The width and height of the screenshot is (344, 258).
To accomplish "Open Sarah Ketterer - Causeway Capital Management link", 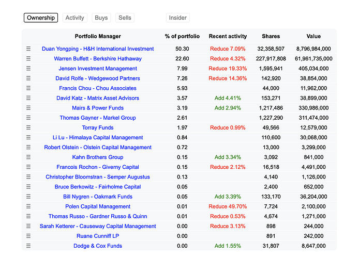I will (x=98, y=226).
